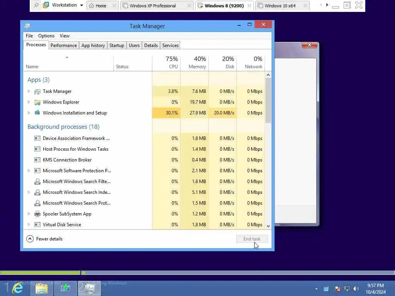Click the Windows Setup taskbar icon
The image size is (395, 296).
(x=66, y=288)
